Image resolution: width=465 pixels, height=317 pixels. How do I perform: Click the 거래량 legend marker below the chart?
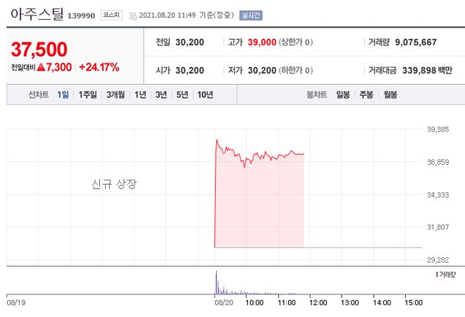click(437, 273)
